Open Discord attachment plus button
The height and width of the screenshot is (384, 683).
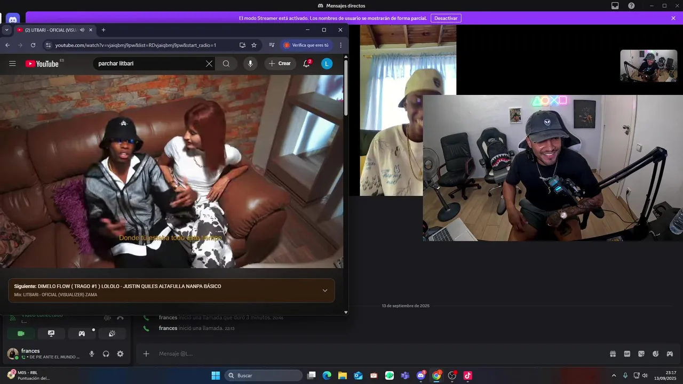click(146, 354)
